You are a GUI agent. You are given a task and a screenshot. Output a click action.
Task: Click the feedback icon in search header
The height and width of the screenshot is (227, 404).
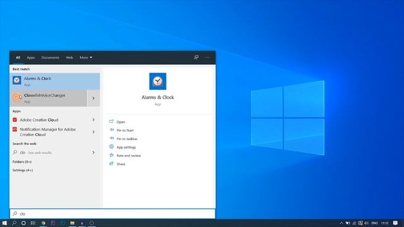coord(196,57)
